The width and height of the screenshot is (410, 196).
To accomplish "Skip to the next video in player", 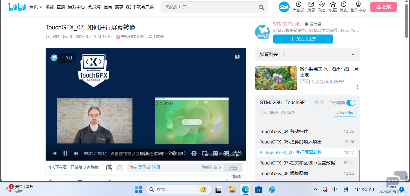I will 76,153.
